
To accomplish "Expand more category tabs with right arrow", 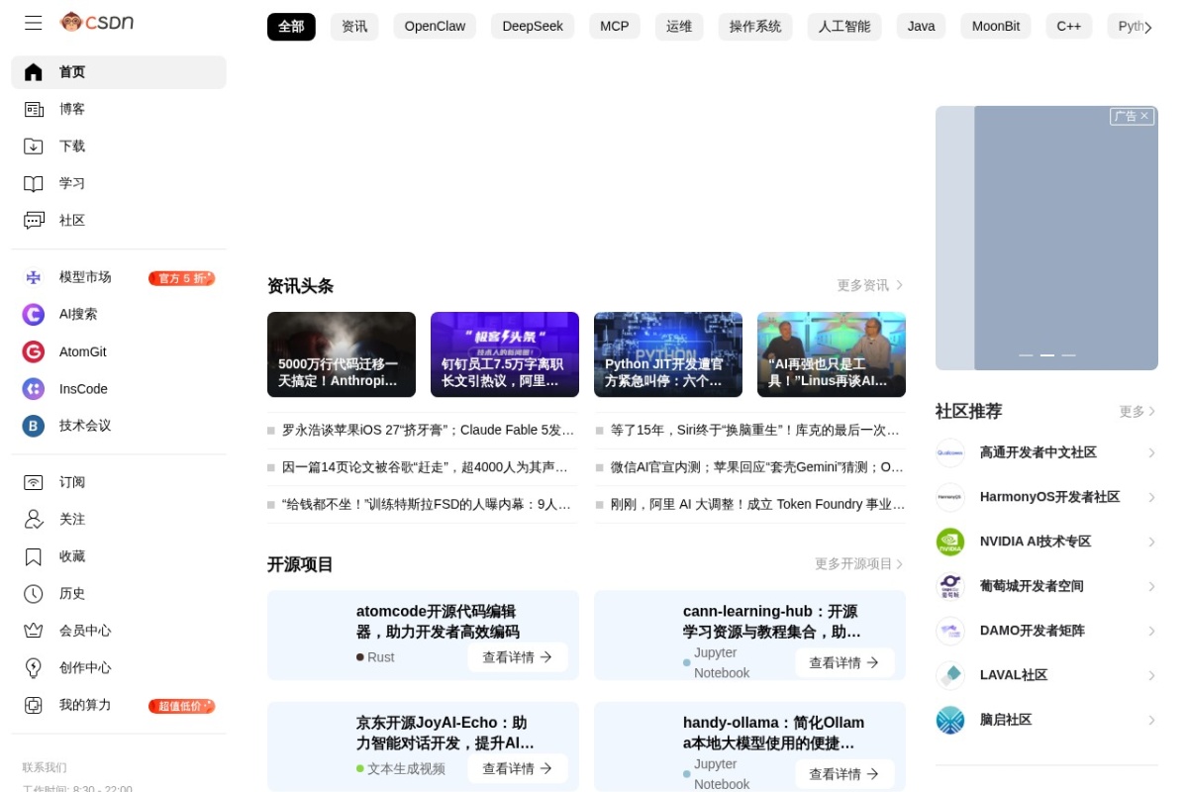I will click(x=1147, y=28).
